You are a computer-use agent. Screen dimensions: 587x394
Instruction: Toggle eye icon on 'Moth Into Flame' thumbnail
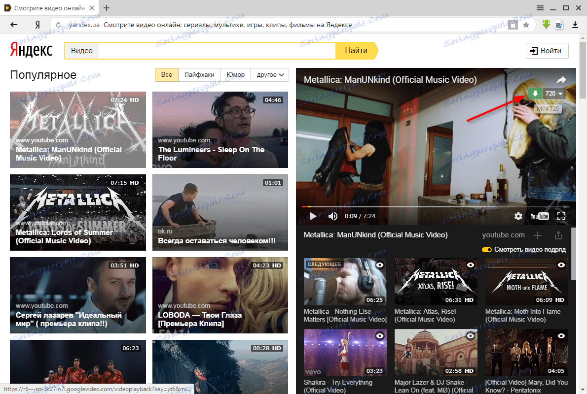(561, 265)
